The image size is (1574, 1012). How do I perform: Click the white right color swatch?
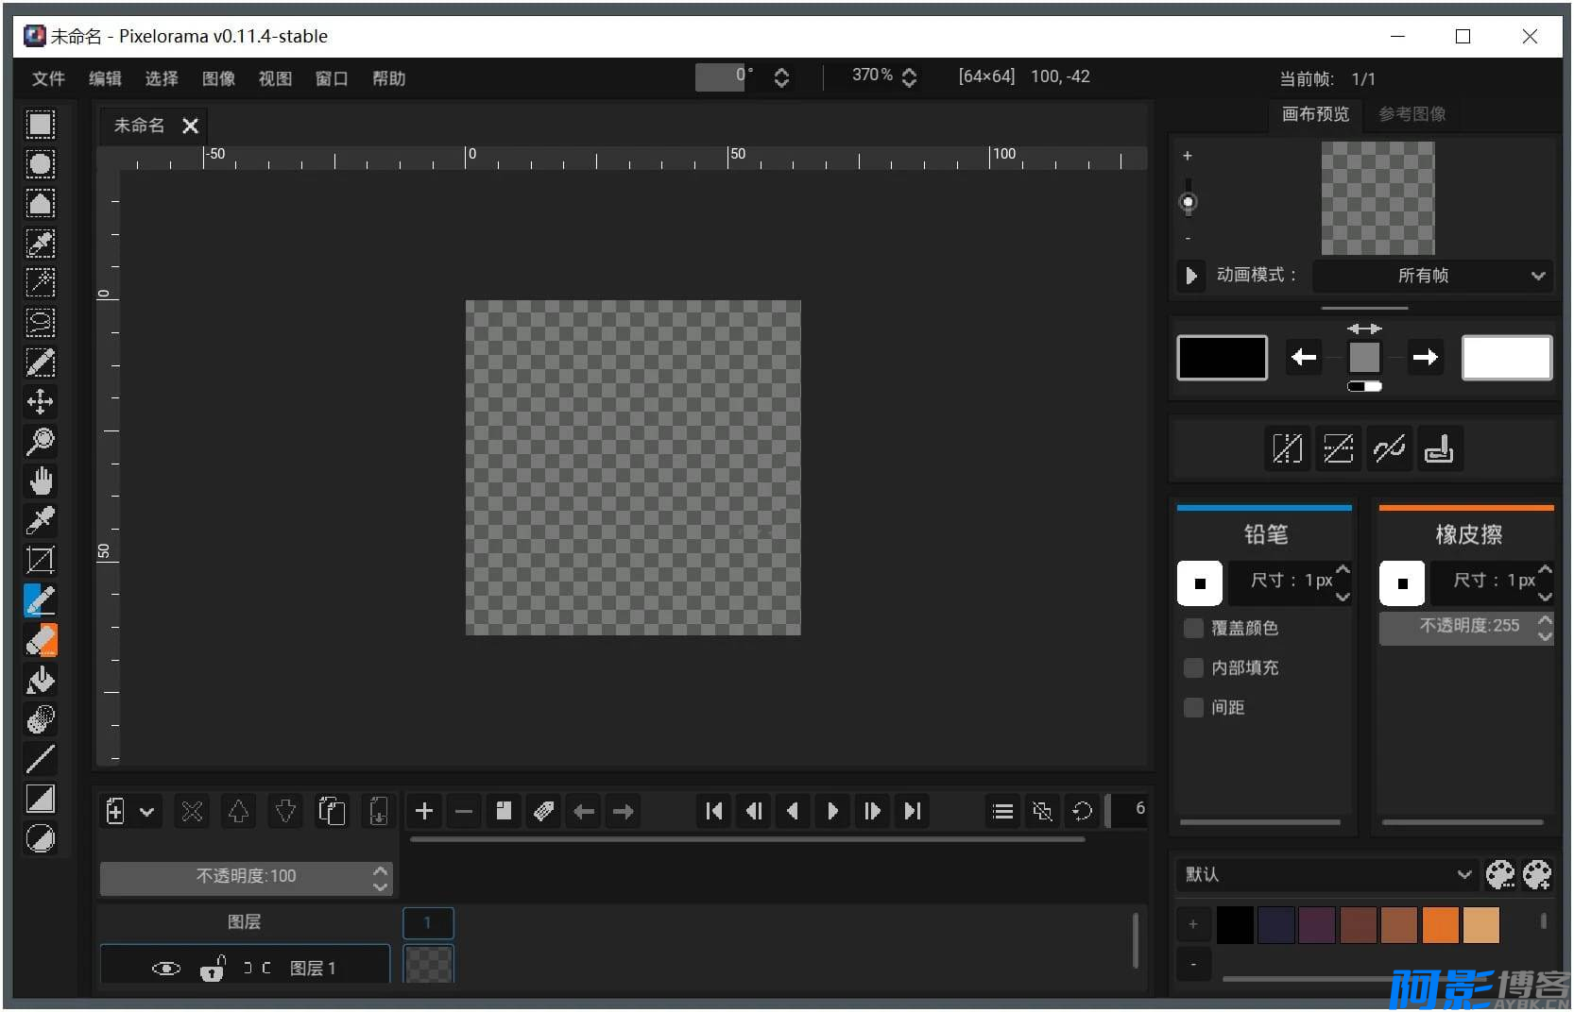[x=1507, y=358]
